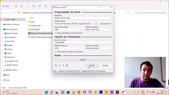Open the Sistema de destino dropdown

tap(98, 30)
